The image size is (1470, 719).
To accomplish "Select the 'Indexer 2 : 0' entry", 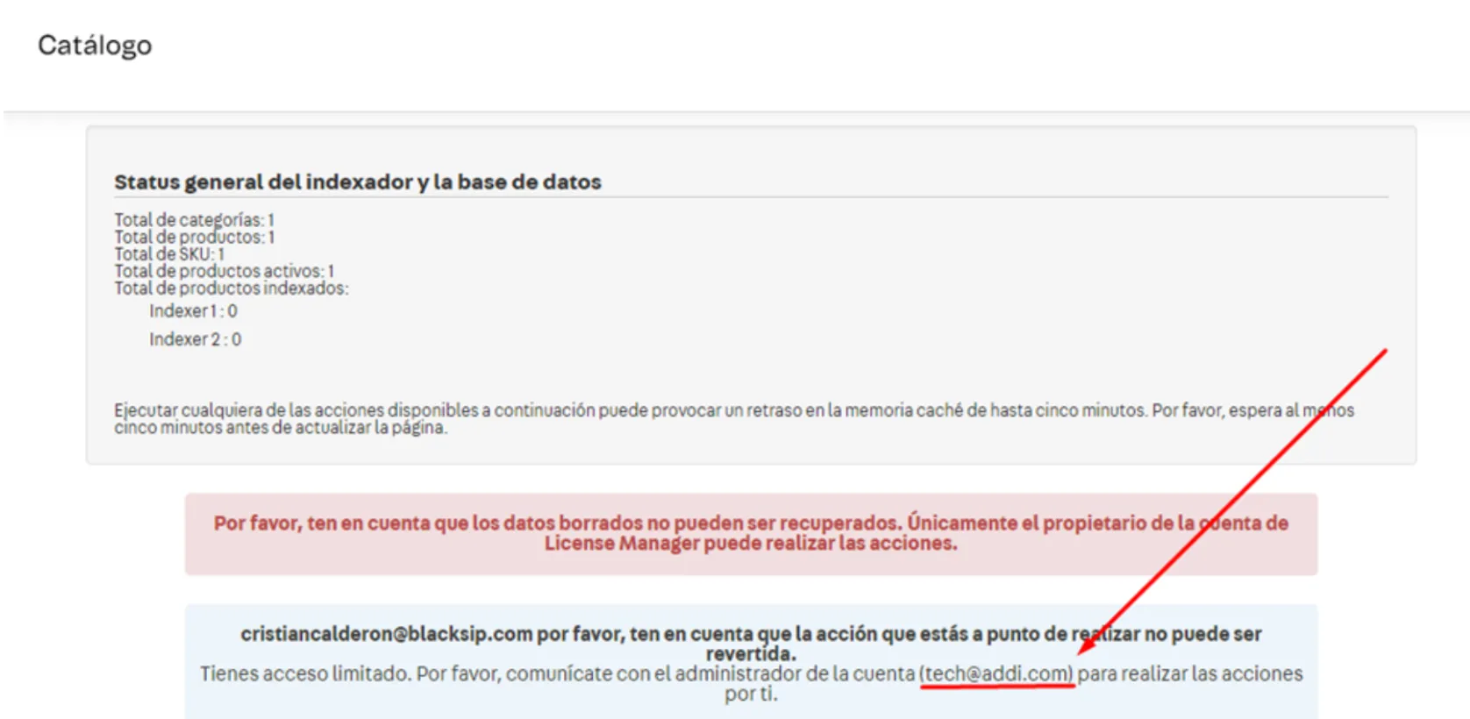I will (x=195, y=339).
